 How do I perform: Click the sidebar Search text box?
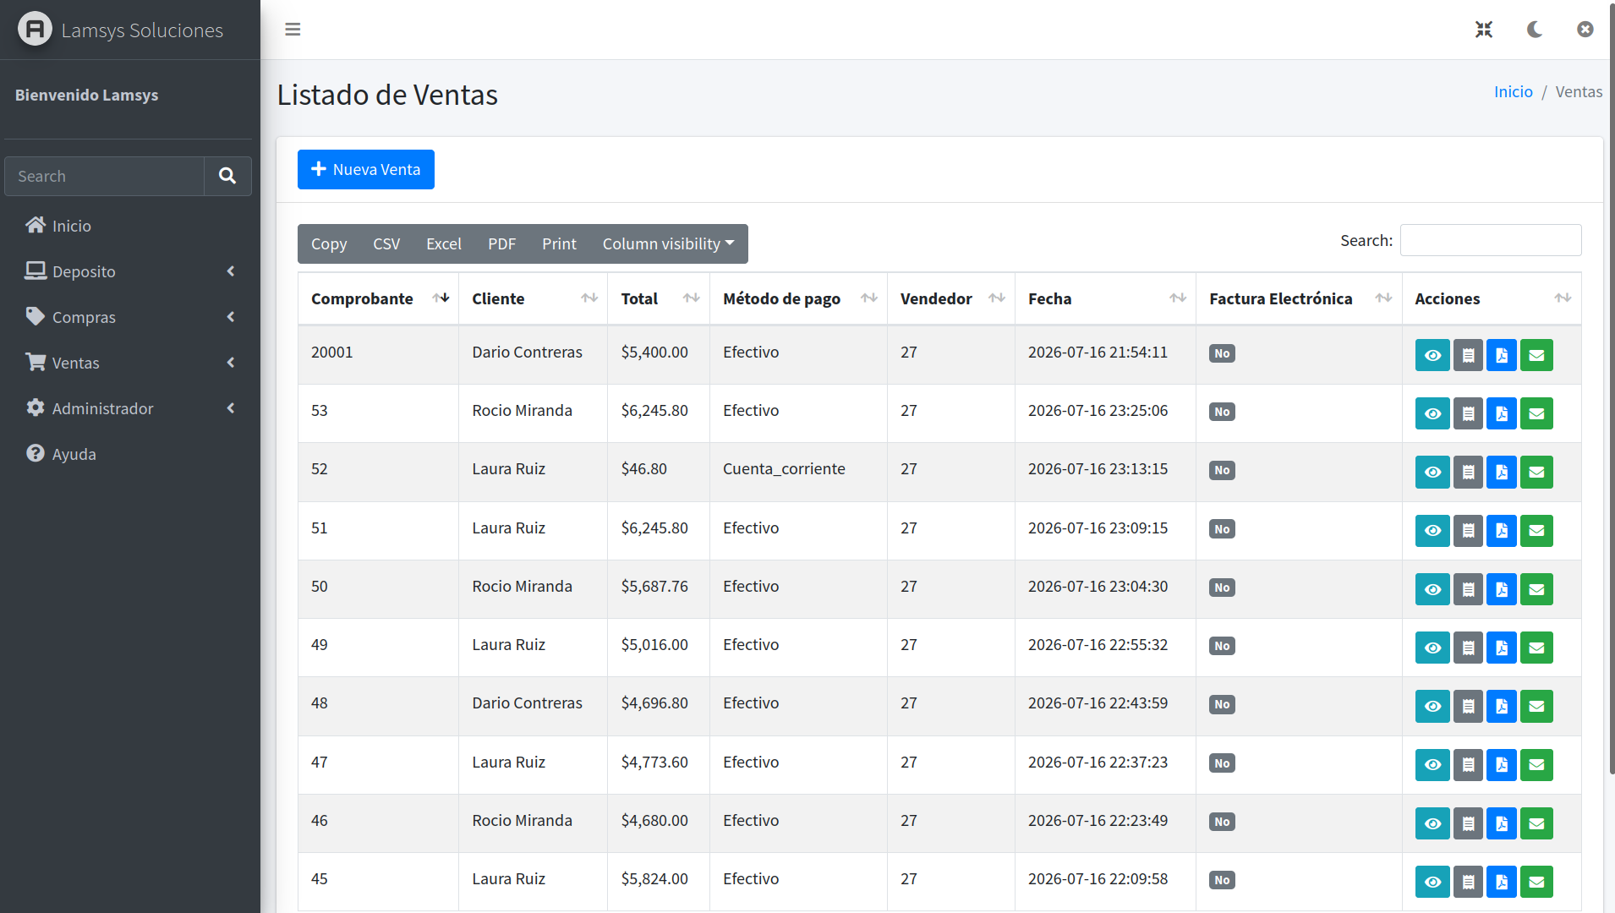[x=105, y=176]
